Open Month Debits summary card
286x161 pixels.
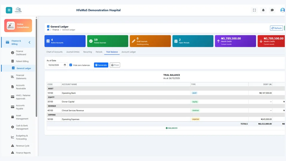[235, 41]
